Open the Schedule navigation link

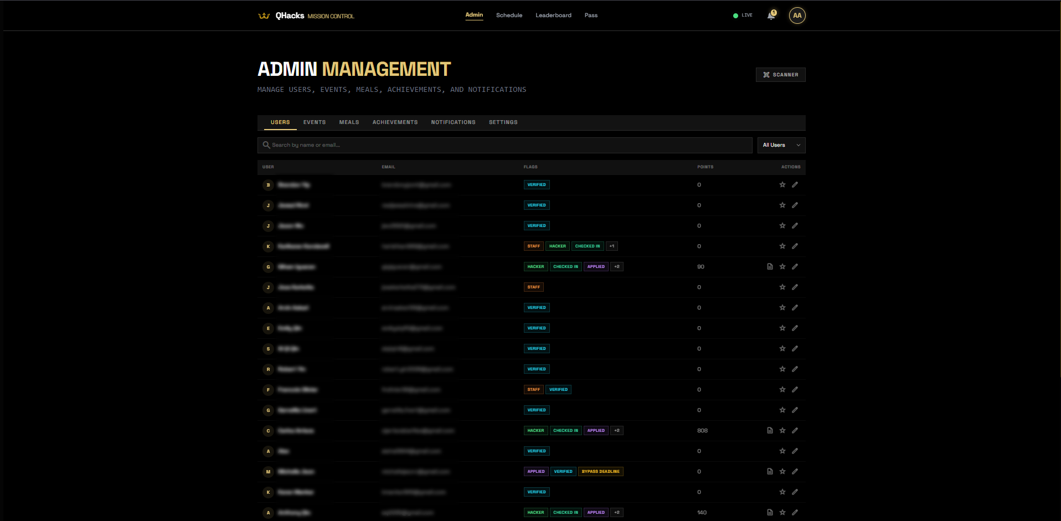(x=509, y=16)
